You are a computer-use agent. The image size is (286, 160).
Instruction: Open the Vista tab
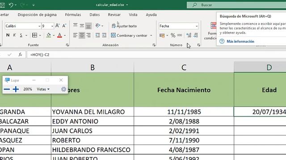click(133, 15)
